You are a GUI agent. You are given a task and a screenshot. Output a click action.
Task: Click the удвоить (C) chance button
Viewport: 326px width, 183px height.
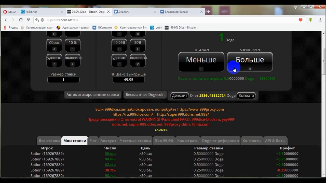(x=119, y=60)
